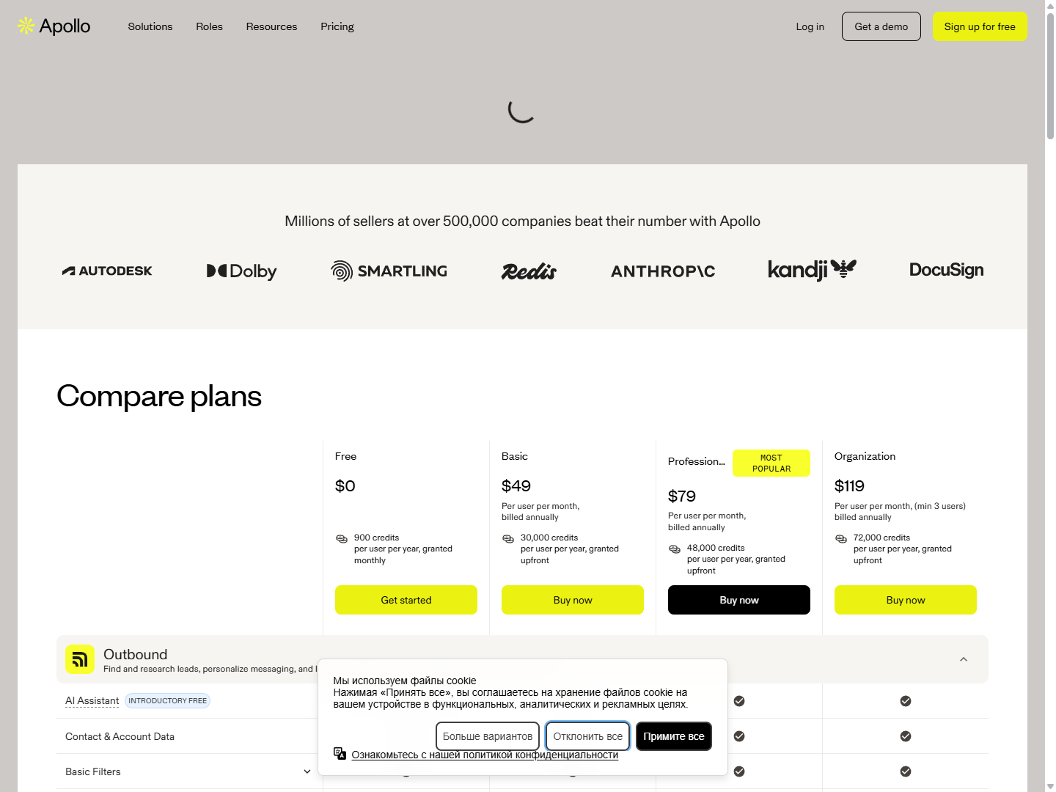Click Buy now under the Basic plan
This screenshot has width=1056, height=792.
coord(572,600)
